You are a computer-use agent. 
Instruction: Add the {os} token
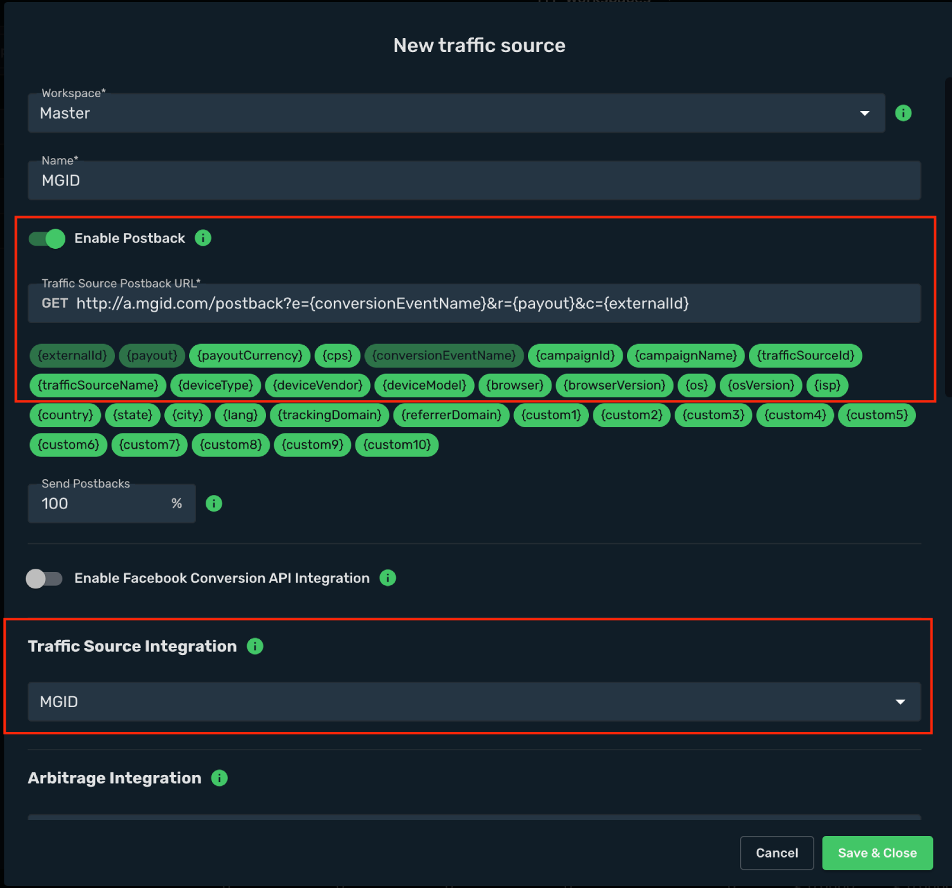coord(697,385)
